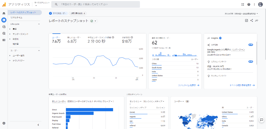Click the world map thumbnail
266x129 pixels.
click(x=197, y=121)
